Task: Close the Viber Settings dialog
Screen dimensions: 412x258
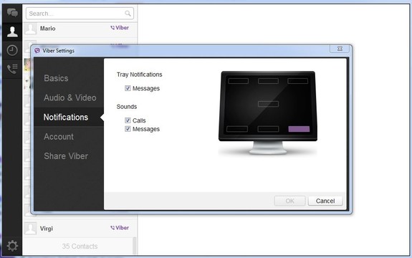Action: coord(340,49)
